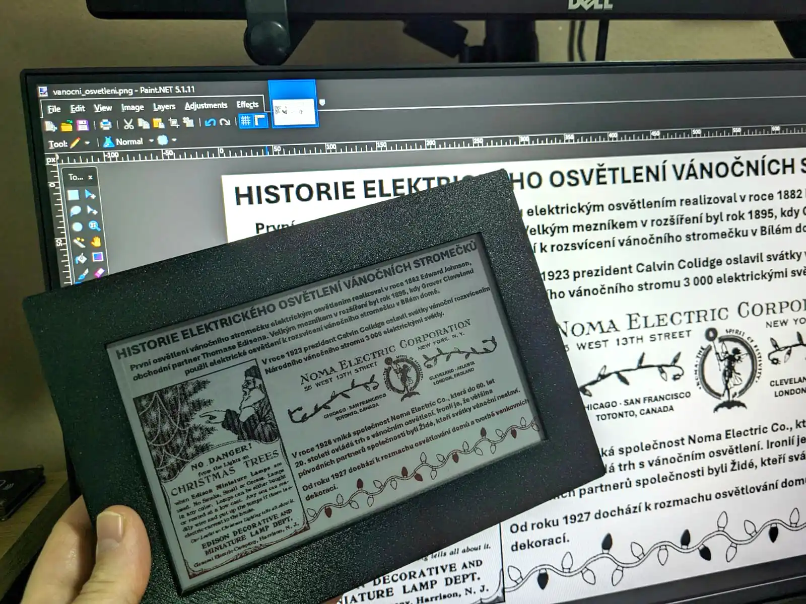This screenshot has width=806, height=604.
Task: Select the Lasso Select tool
Action: 75,210
